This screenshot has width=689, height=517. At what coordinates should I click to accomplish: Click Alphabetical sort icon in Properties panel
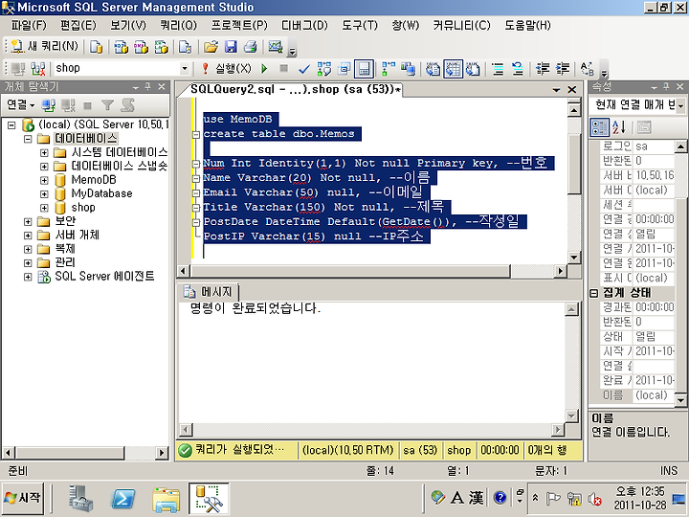pos(619,127)
